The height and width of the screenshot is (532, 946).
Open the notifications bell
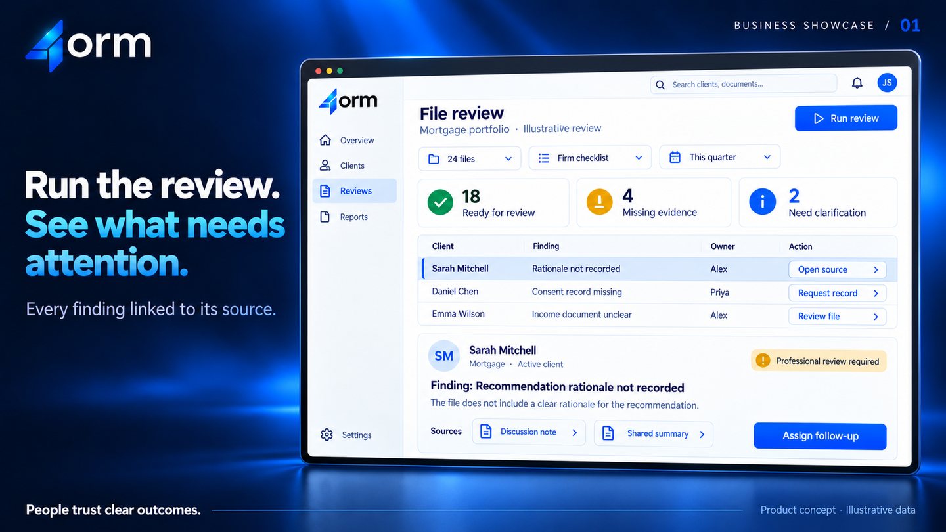857,83
